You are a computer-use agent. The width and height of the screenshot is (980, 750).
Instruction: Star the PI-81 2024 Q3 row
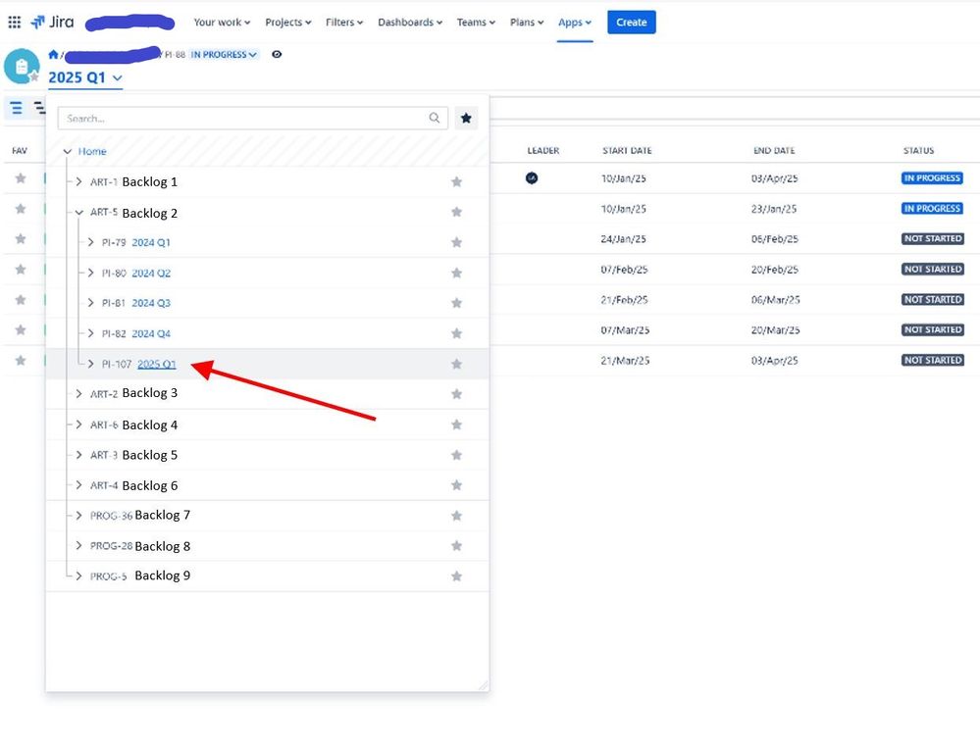(x=457, y=303)
